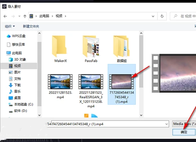Select 够快云库 in the sidebar
196x142 pixels.
point(19,44)
